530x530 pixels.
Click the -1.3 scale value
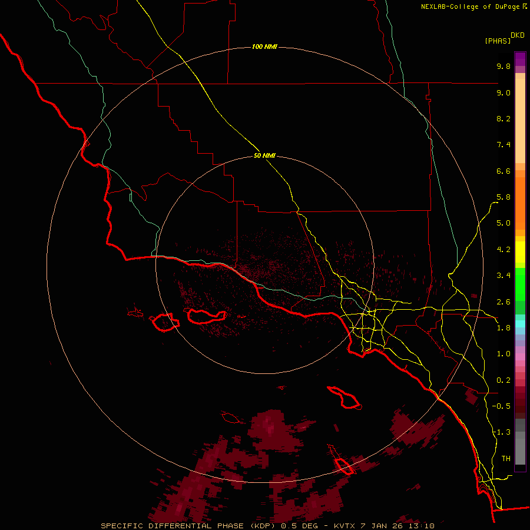pos(501,432)
